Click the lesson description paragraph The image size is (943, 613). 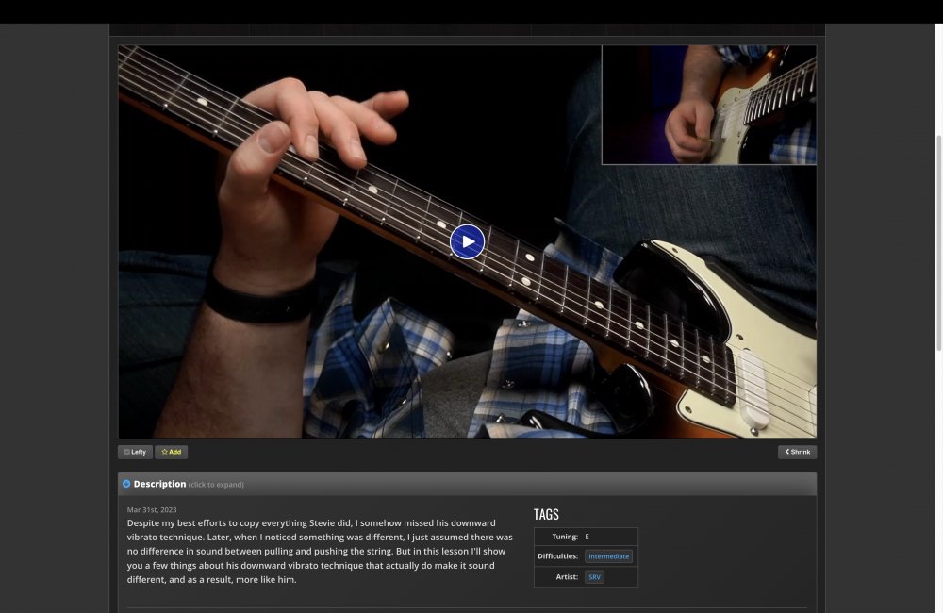pyautogui.click(x=321, y=551)
